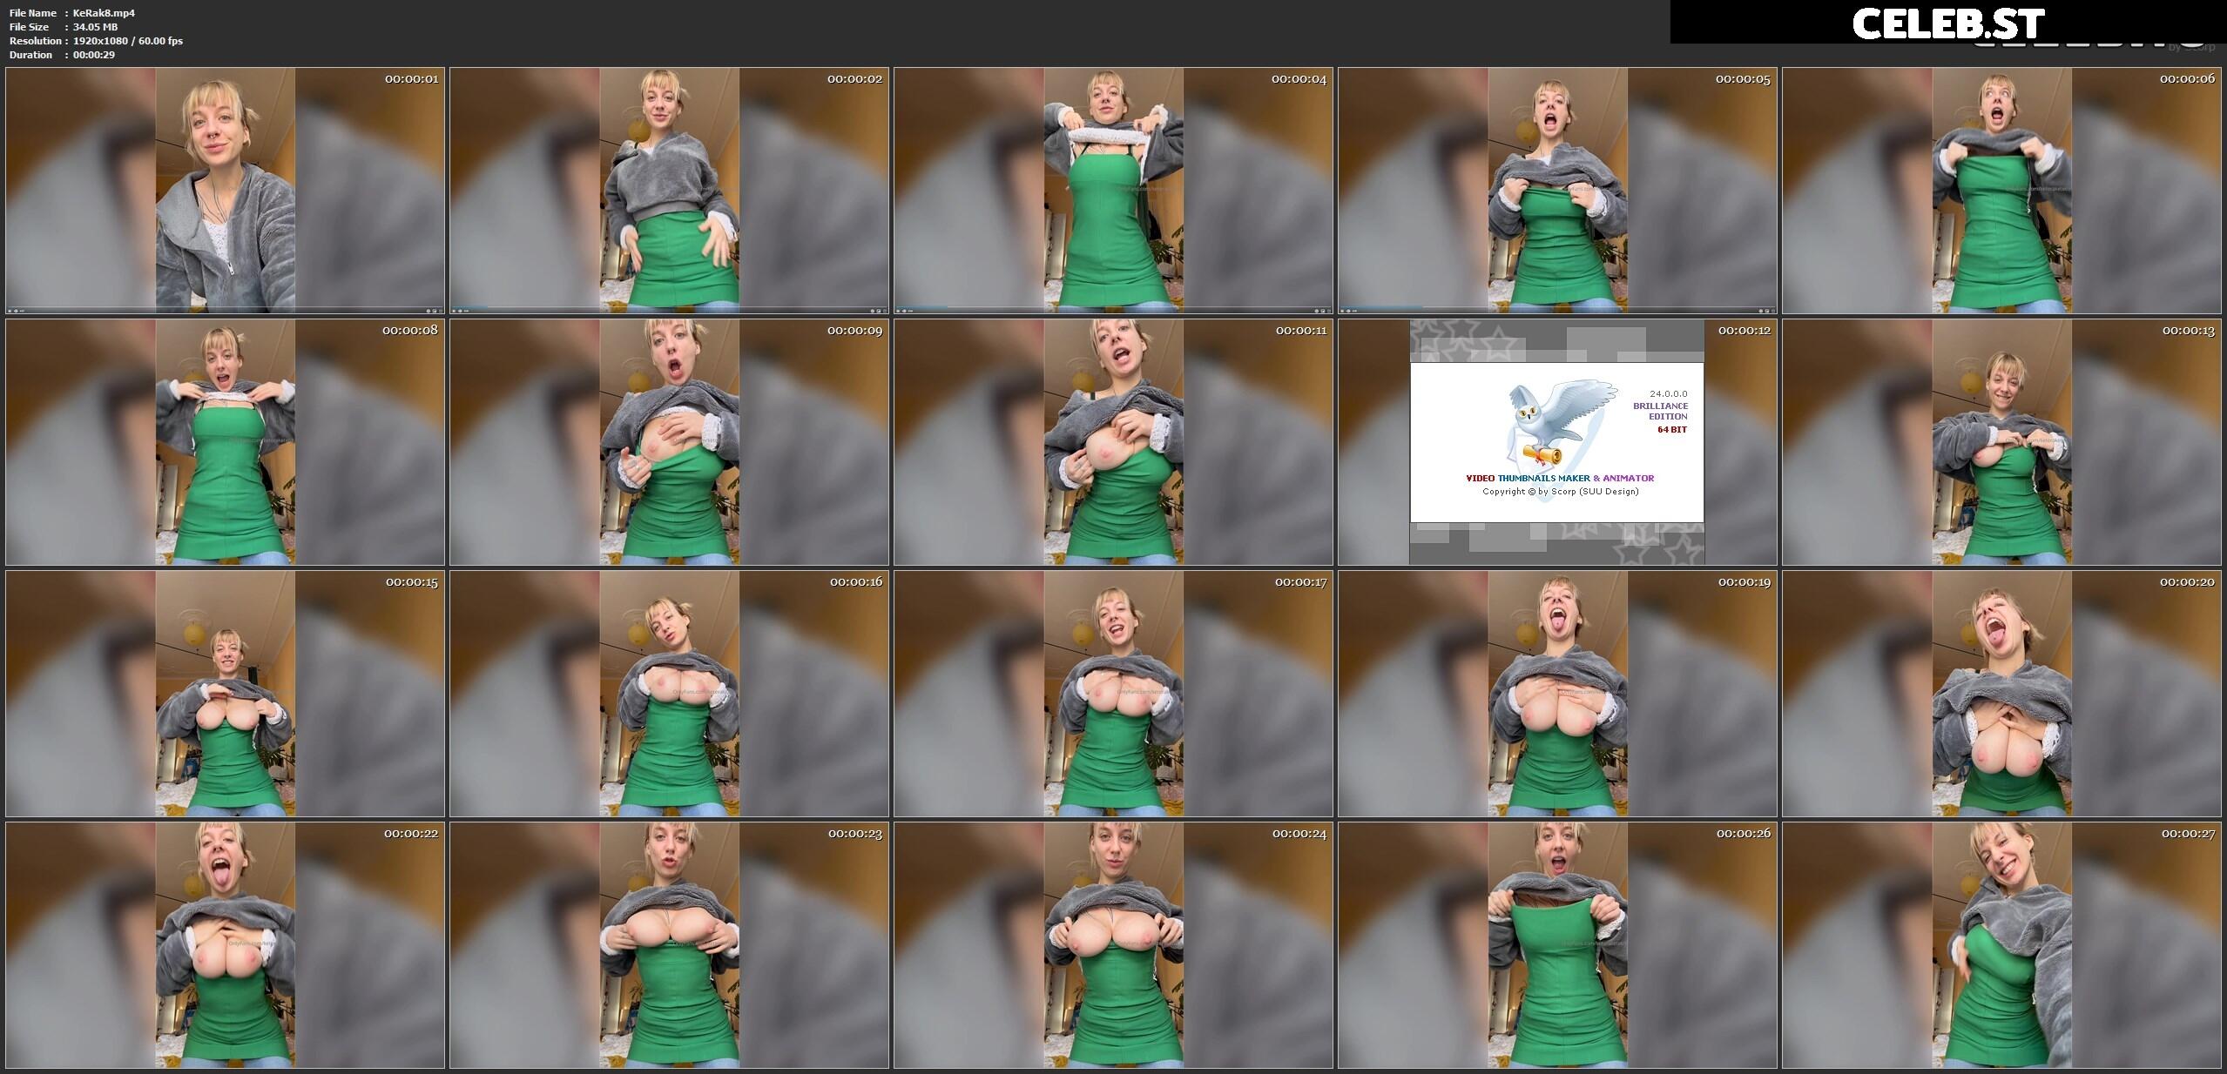Select the thumbnail stamped 00:00:01
The width and height of the screenshot is (2227, 1074).
pos(225,191)
